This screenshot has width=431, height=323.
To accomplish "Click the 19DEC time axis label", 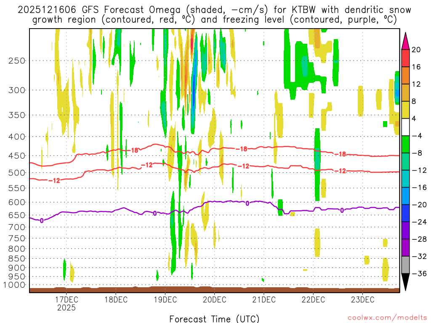I will 165,299.
